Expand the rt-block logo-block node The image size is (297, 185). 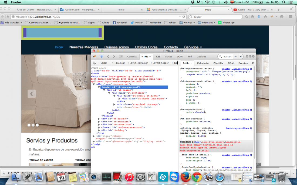[x=120, y=99]
